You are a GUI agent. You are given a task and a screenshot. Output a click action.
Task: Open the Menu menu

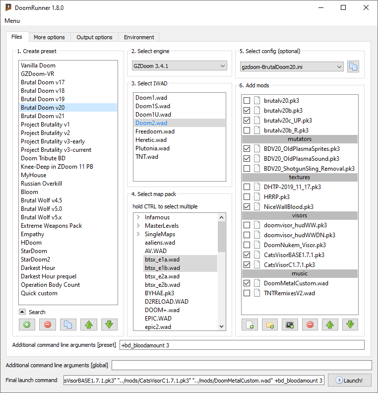click(12, 21)
